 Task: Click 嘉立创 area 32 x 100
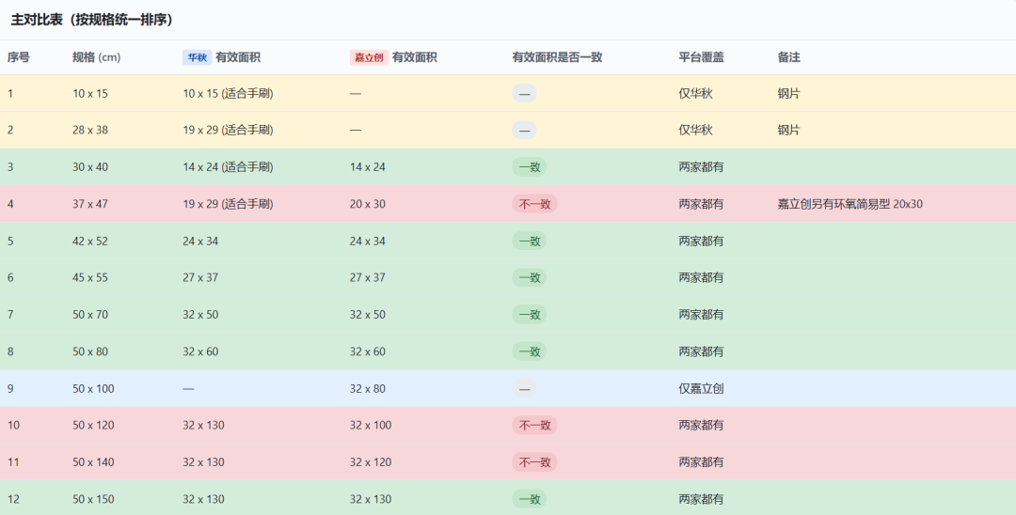click(371, 425)
